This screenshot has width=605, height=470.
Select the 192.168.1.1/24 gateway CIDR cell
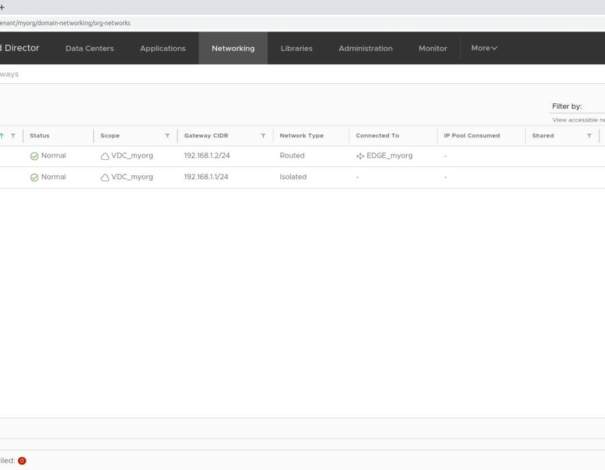coord(206,177)
